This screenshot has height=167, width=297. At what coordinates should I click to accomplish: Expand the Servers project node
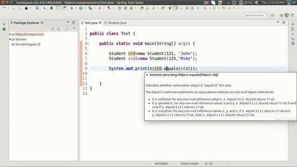pos(10,39)
